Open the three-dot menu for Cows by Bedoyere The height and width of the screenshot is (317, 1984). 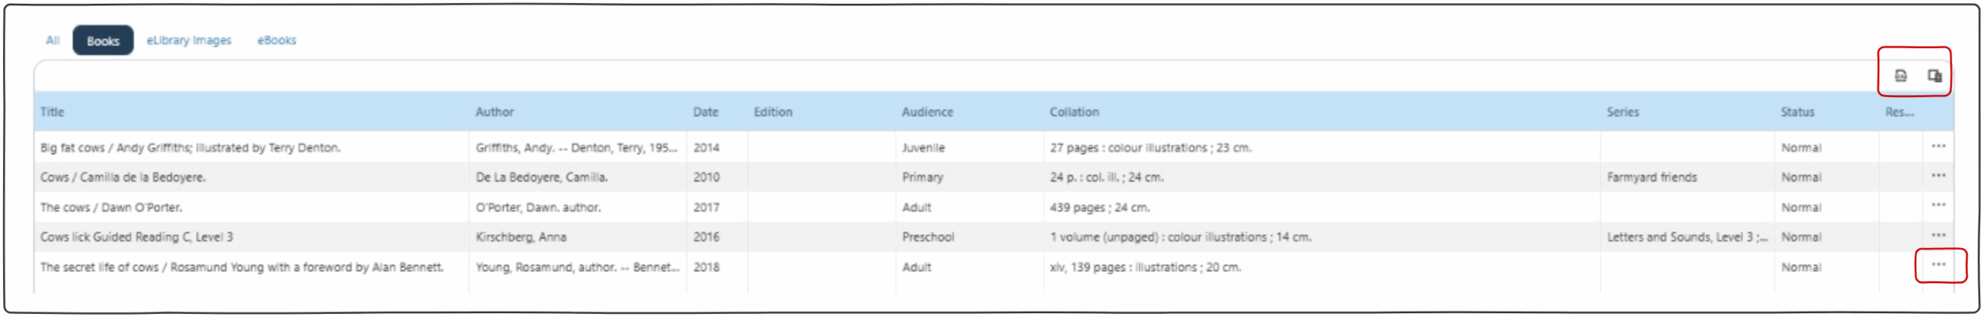click(1938, 176)
